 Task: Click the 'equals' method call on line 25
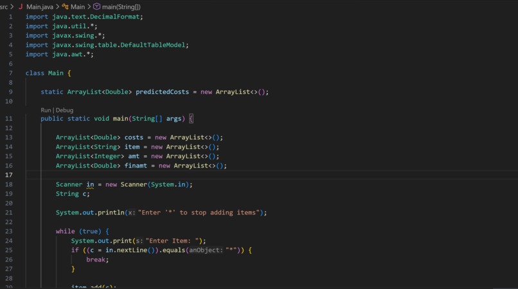(174, 250)
